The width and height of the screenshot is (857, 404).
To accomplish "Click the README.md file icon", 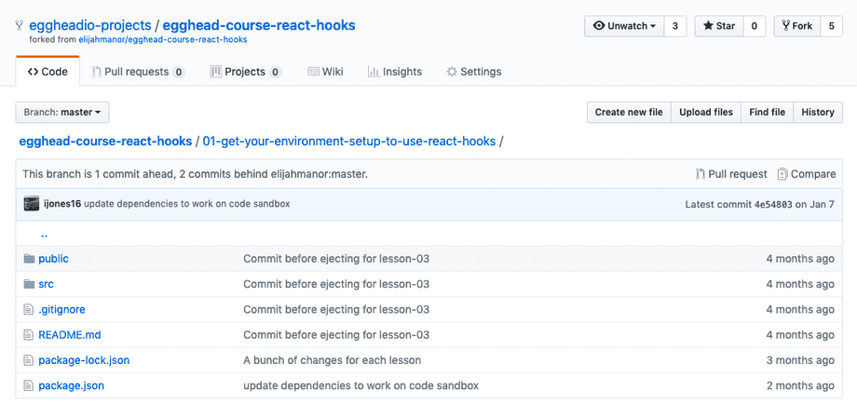I will (x=29, y=335).
